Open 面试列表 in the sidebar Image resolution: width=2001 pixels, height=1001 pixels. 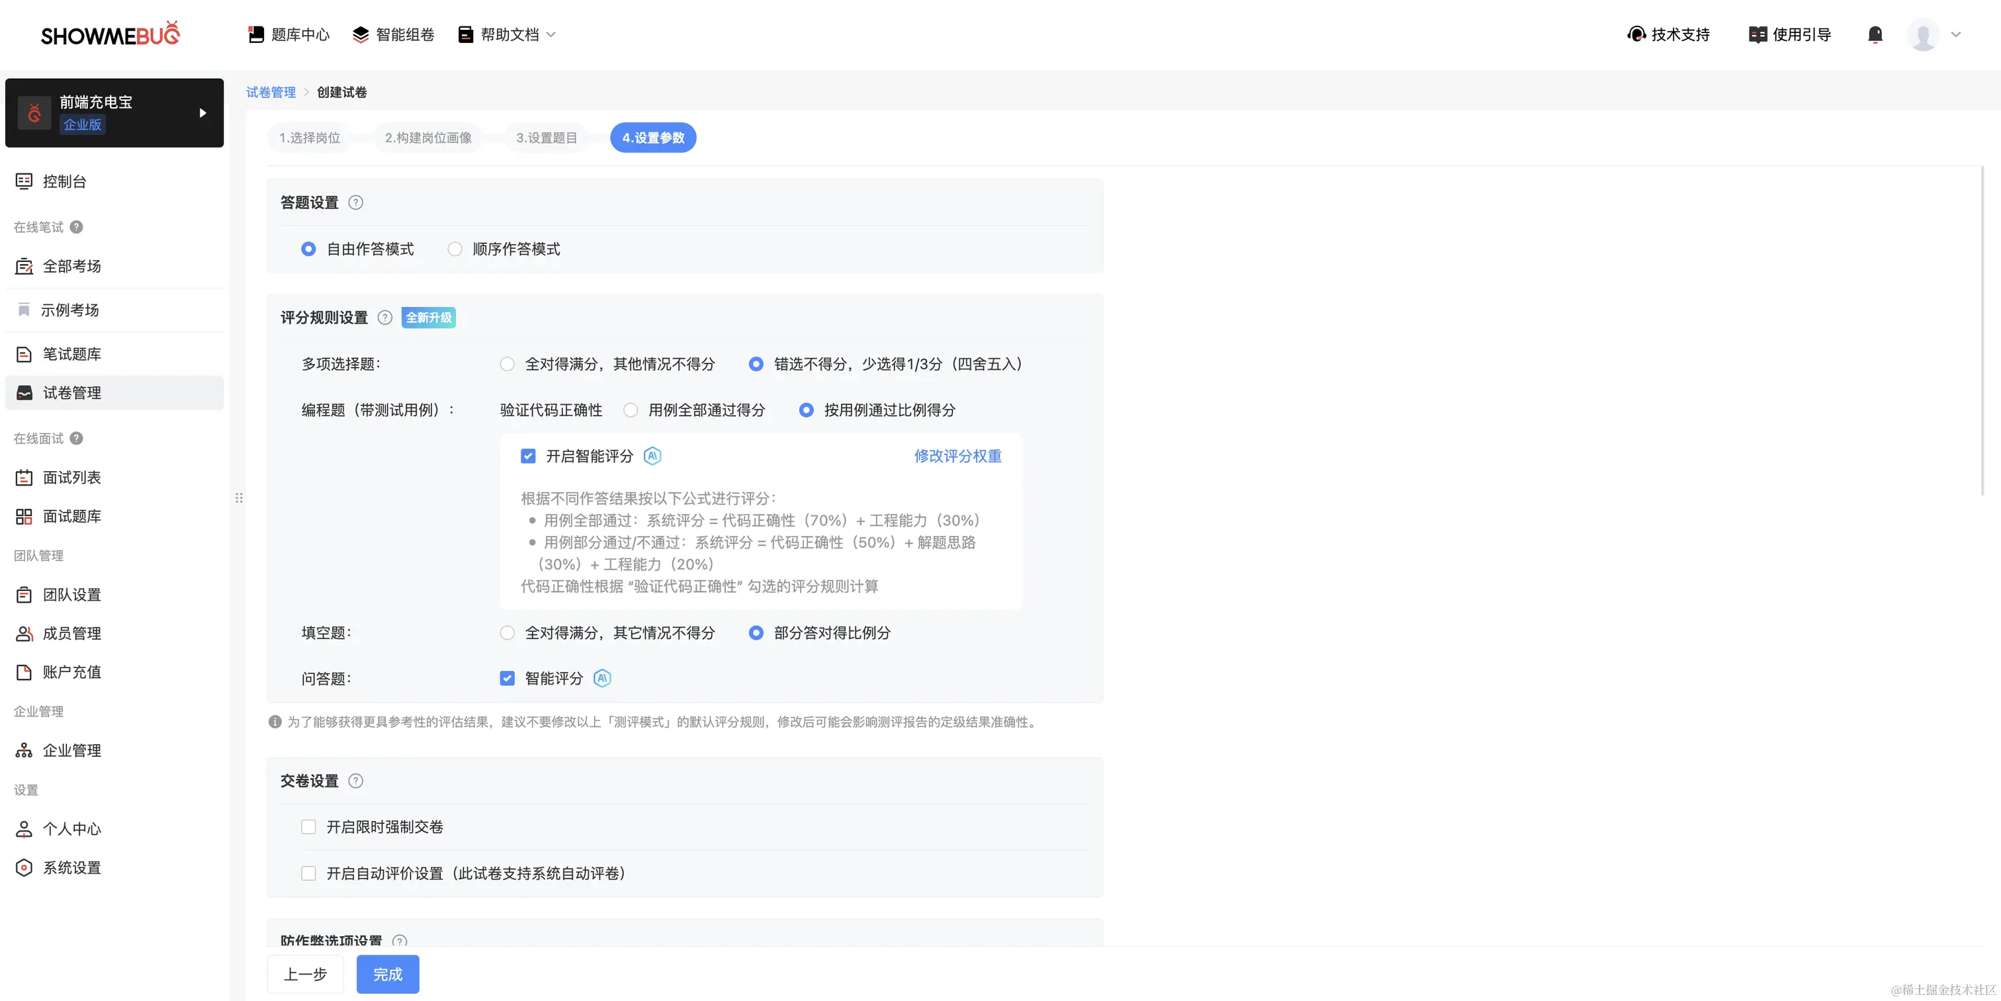pos(71,478)
